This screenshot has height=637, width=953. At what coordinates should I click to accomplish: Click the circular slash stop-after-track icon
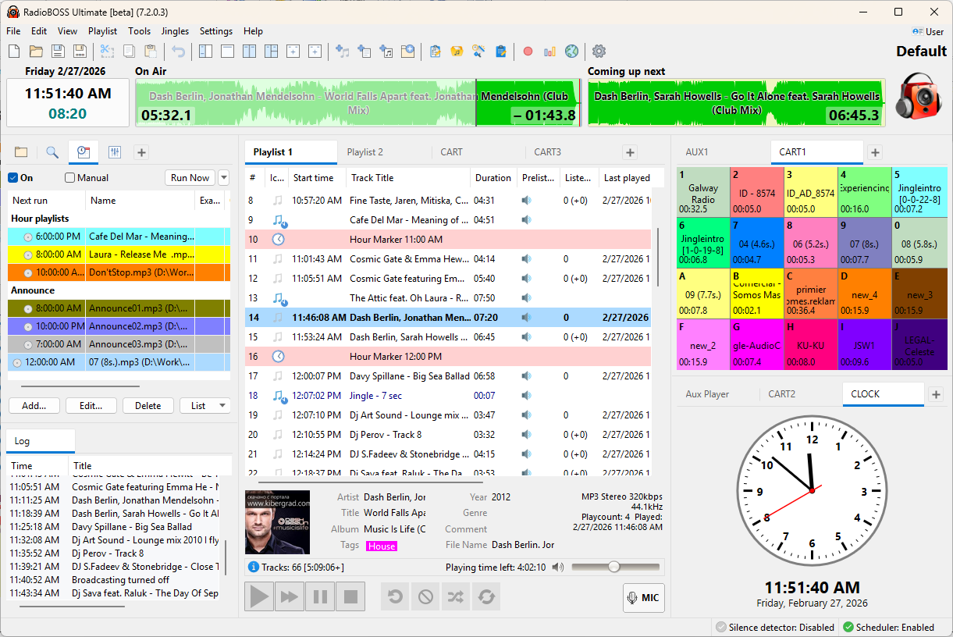click(x=425, y=597)
